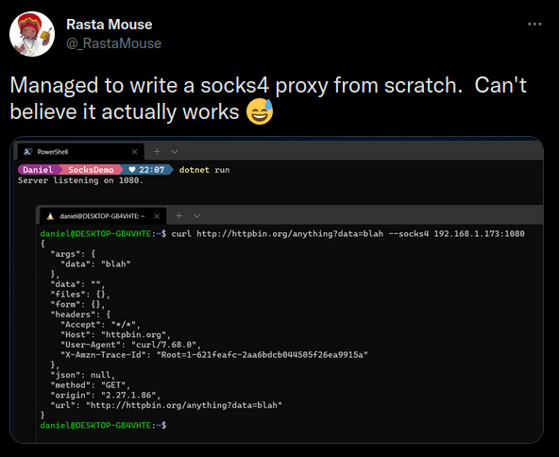This screenshot has width=559, height=457.
Task: Open the @_RastaMouse handle link
Action: [113, 43]
